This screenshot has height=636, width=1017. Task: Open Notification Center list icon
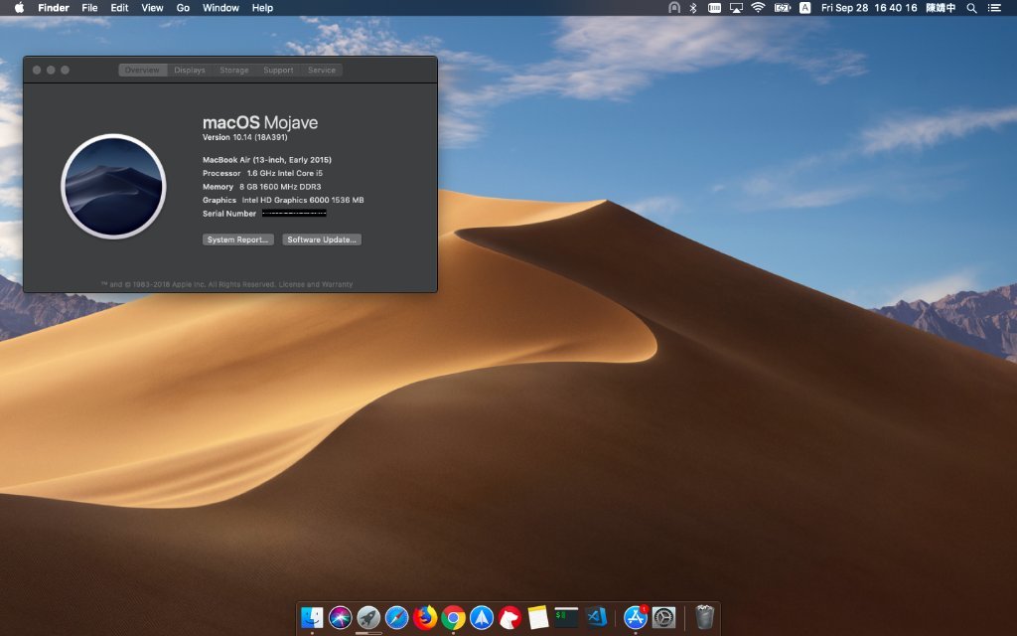click(x=994, y=8)
